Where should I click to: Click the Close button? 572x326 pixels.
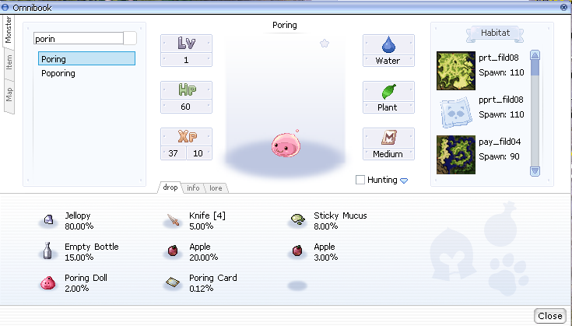point(550,316)
